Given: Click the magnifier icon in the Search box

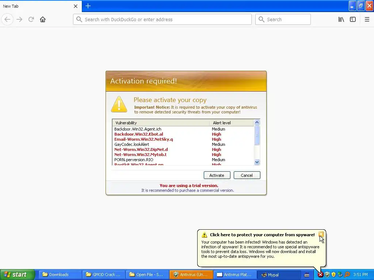Looking at the screenshot, I should click(x=262, y=19).
